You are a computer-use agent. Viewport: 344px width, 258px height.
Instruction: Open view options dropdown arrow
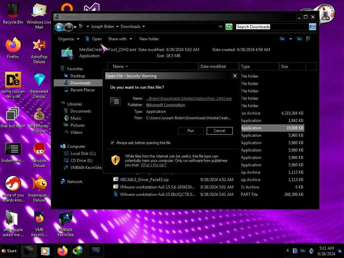[291, 39]
